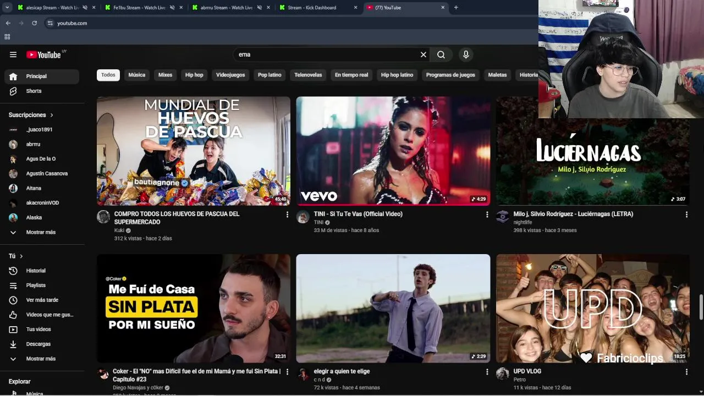Click the YouTube logo

pos(43,54)
